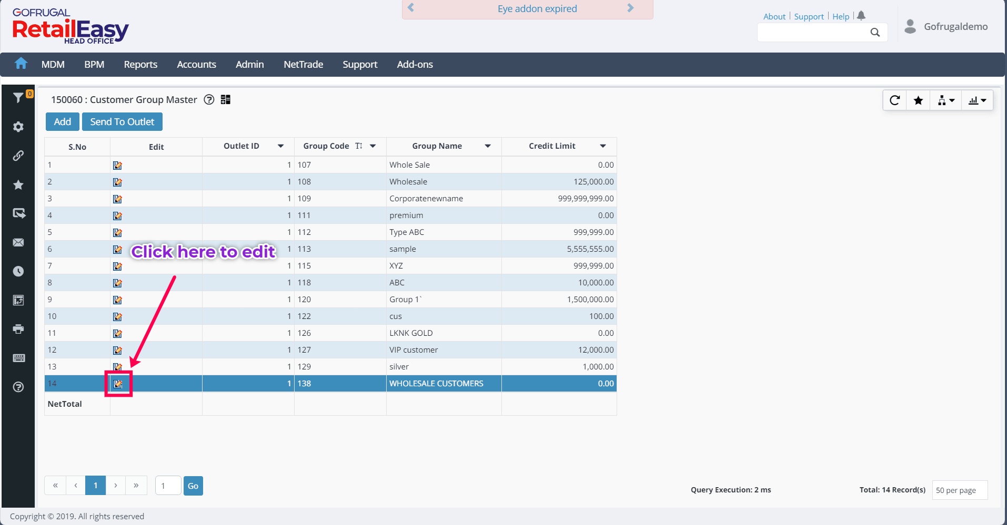1007x525 pixels.
Task: Click the message arrow sidebar icon
Action: pos(18,213)
